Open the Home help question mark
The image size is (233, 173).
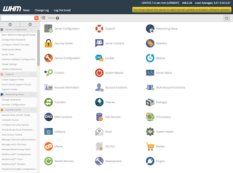click(58, 18)
